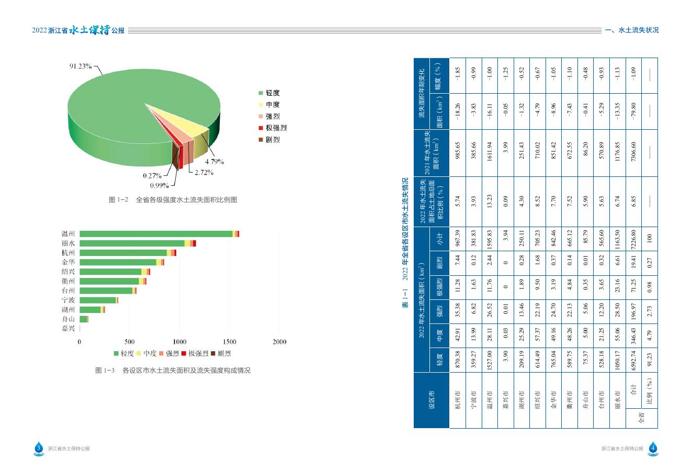Click the 7306.60 total cell in table

[633, 152]
